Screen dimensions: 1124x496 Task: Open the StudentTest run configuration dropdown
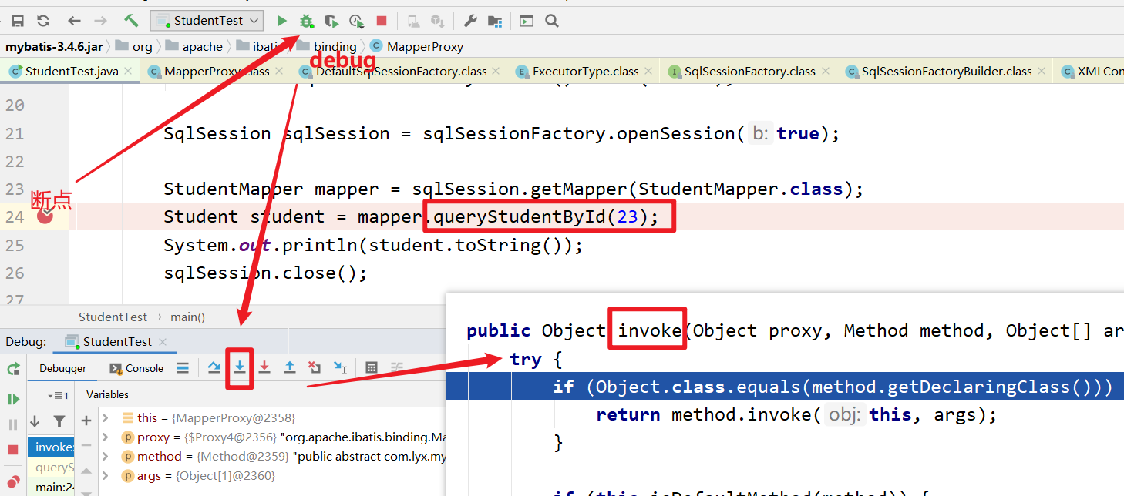(x=207, y=21)
